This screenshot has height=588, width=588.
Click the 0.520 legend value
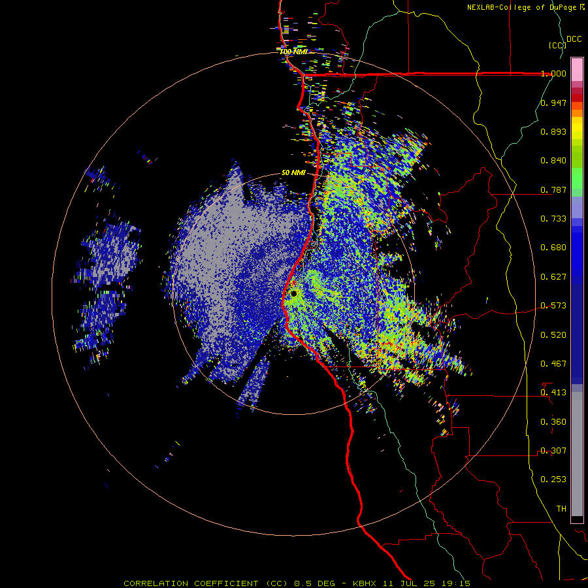[x=553, y=335]
